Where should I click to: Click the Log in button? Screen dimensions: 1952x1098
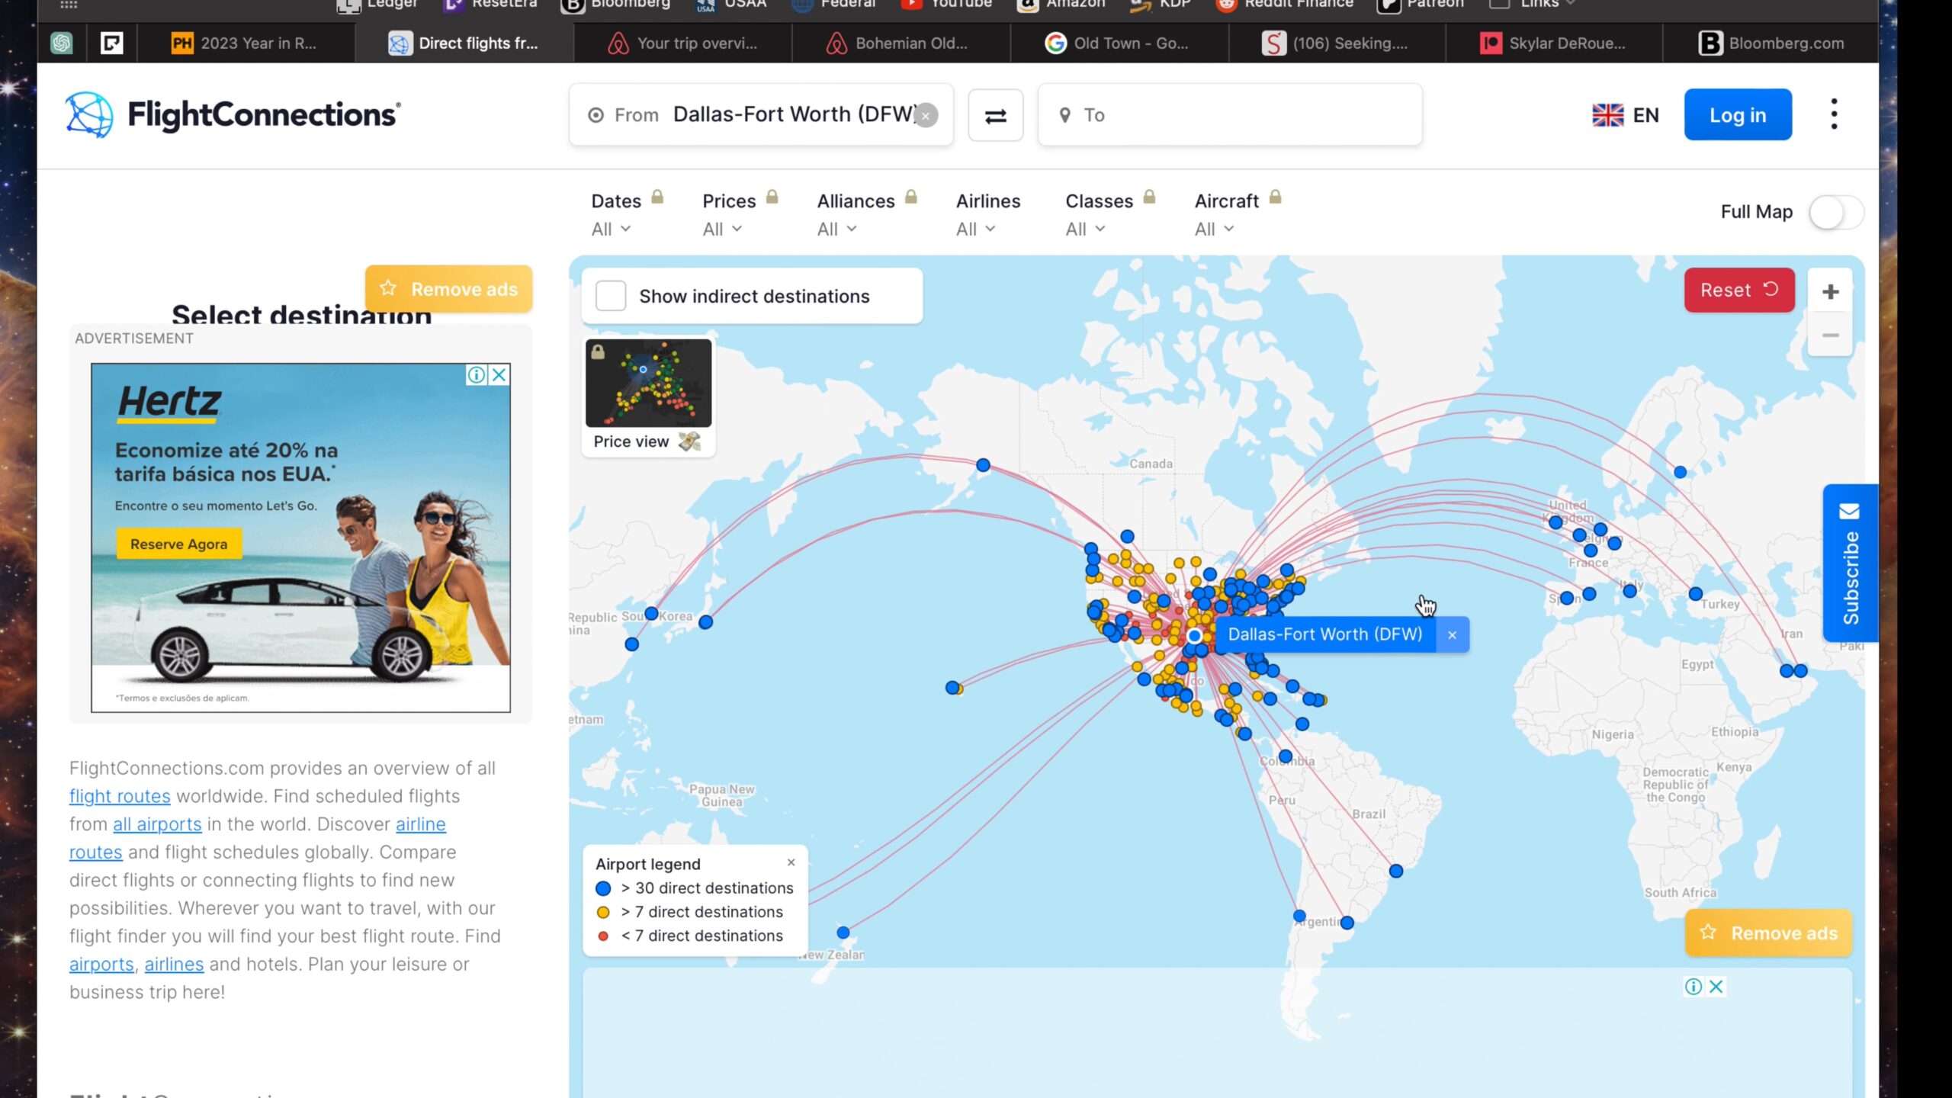pos(1737,115)
